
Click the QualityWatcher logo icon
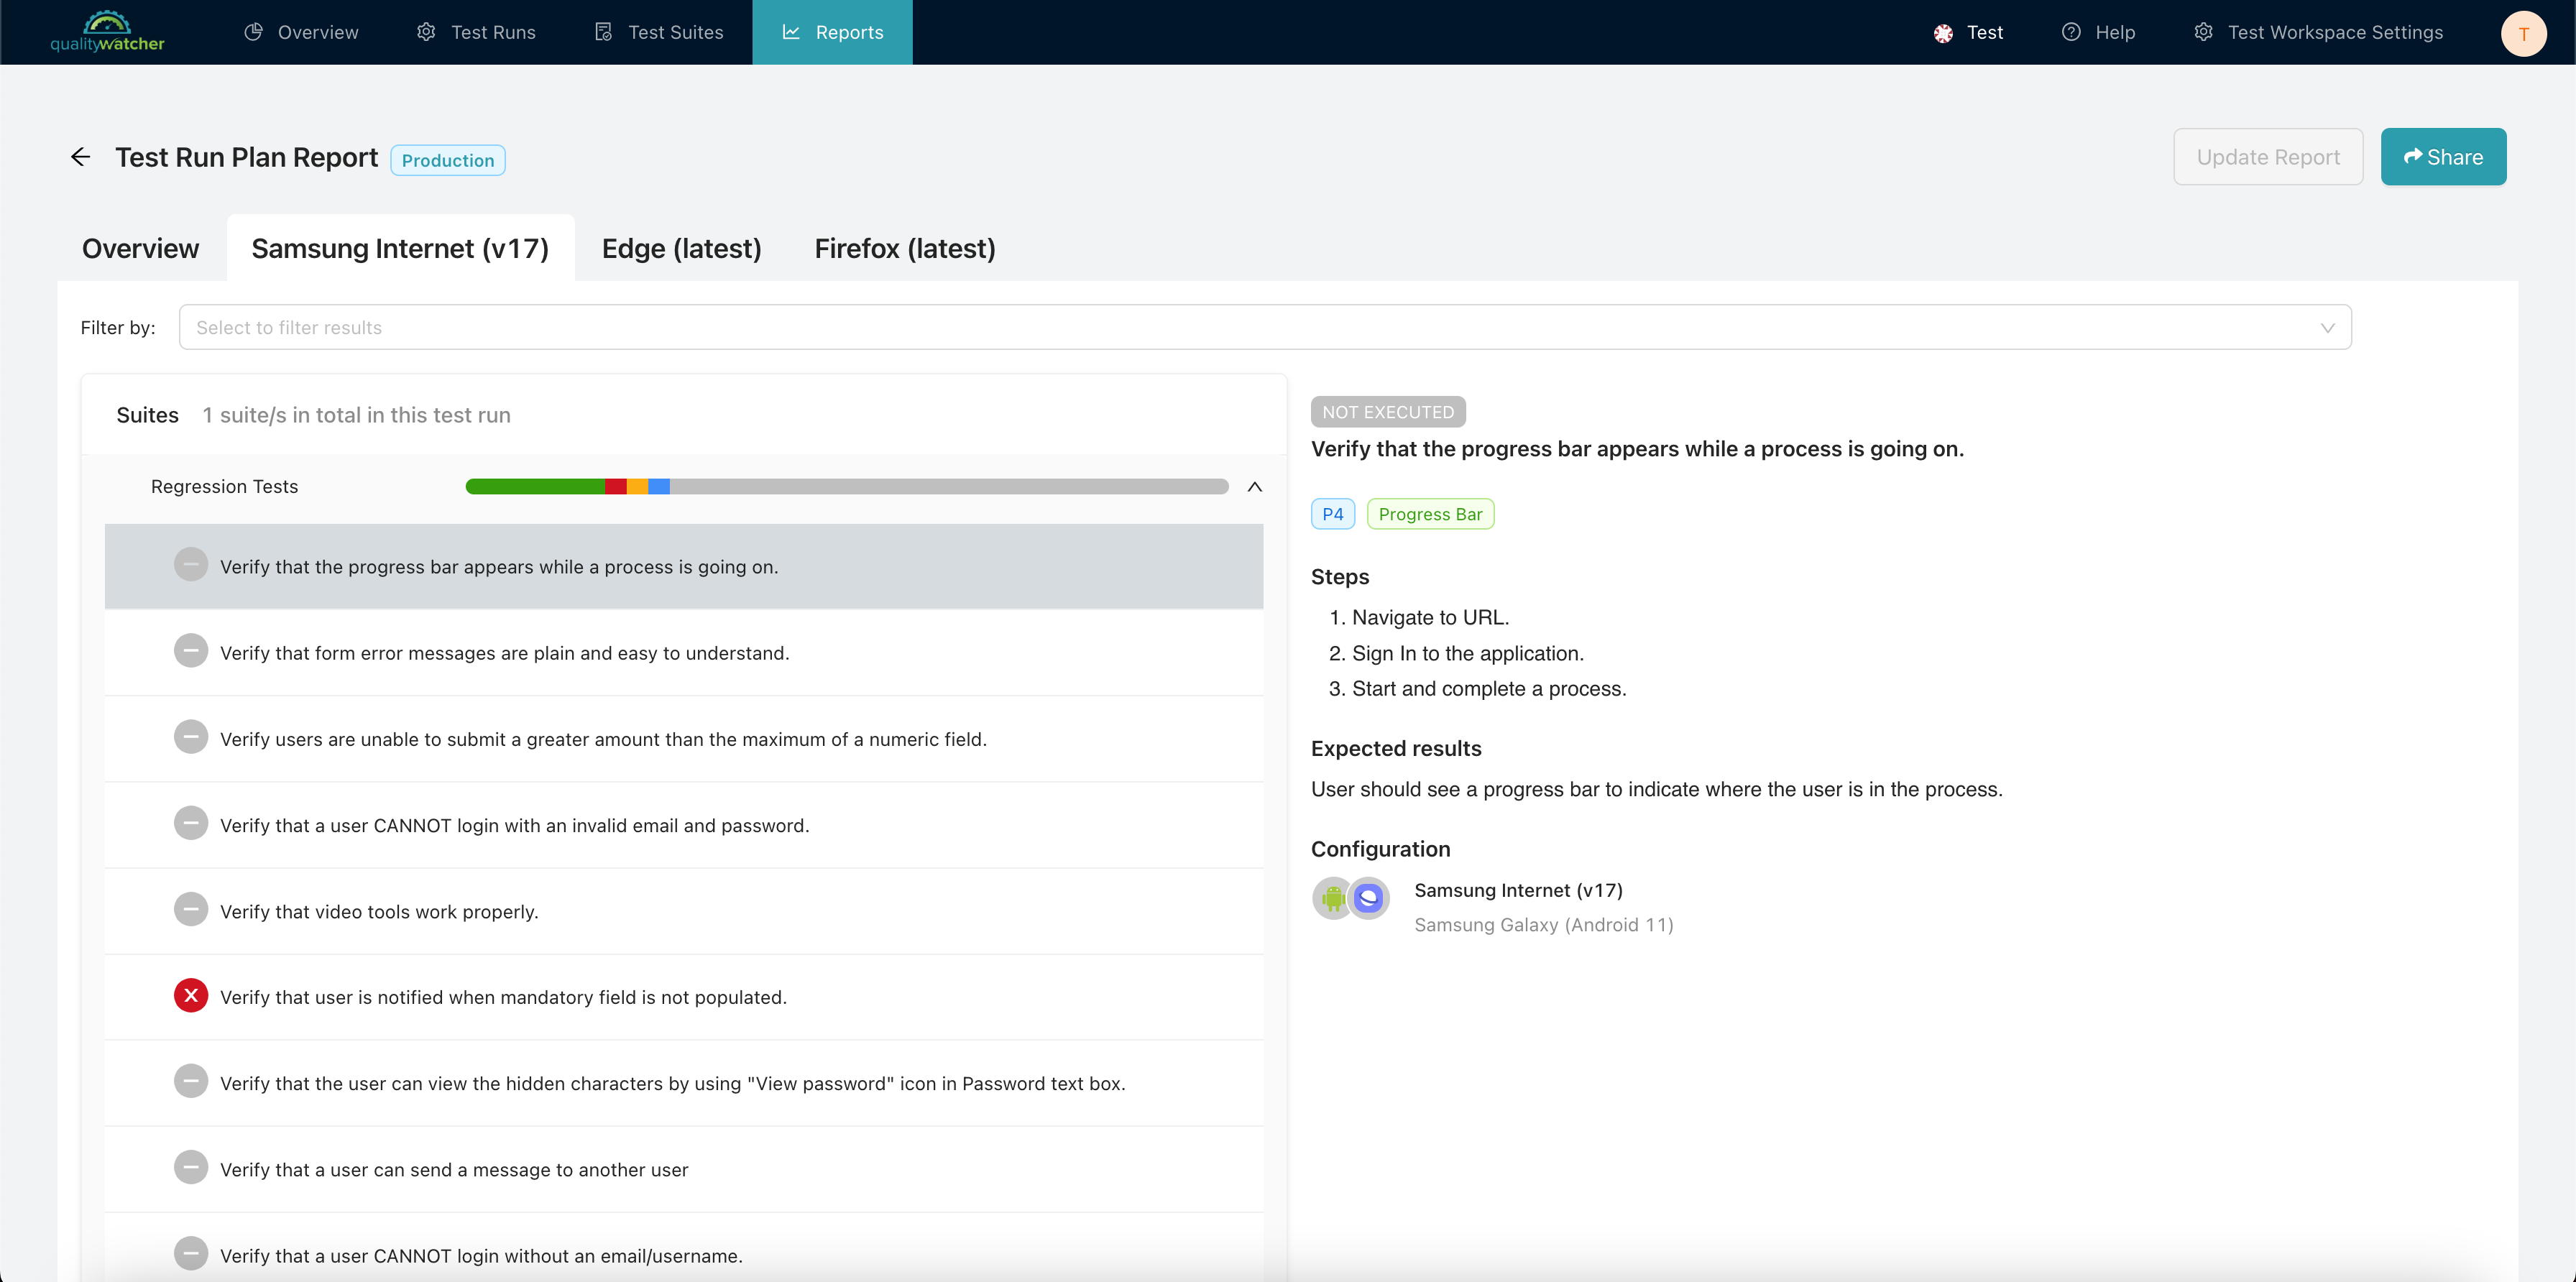[x=107, y=31]
